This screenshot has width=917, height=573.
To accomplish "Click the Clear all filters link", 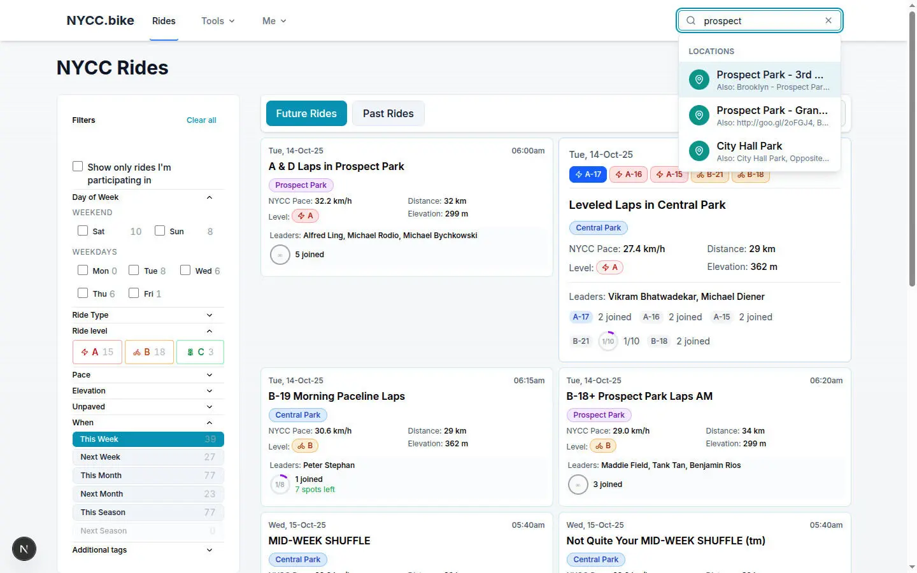I will [x=201, y=120].
